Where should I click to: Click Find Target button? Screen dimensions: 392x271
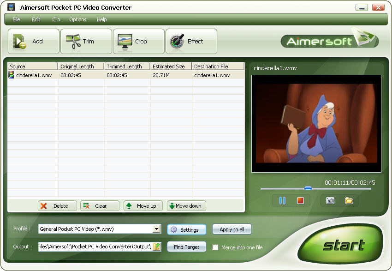186,247
